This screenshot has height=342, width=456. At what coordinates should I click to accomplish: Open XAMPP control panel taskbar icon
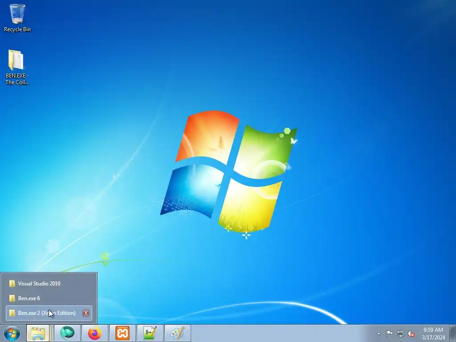(122, 333)
